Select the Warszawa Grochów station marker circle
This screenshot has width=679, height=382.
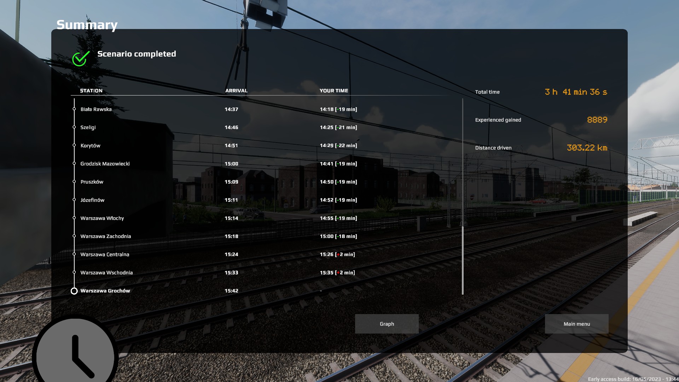[74, 291]
